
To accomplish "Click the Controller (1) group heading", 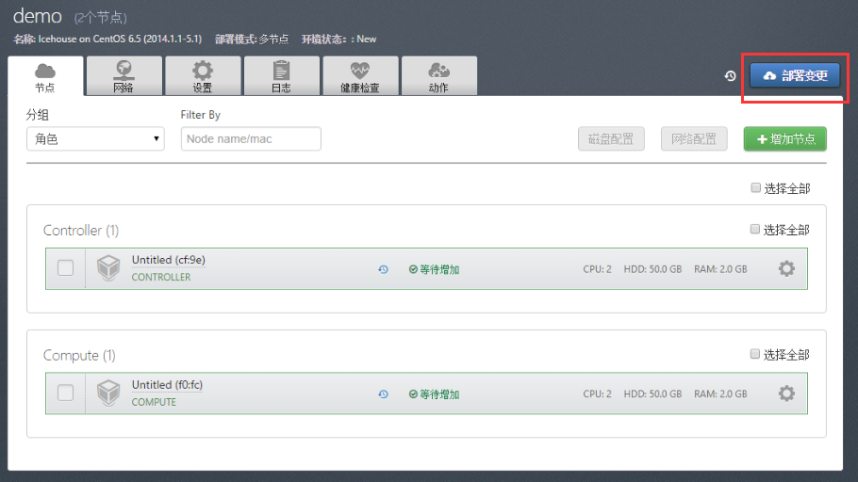I will [x=81, y=231].
